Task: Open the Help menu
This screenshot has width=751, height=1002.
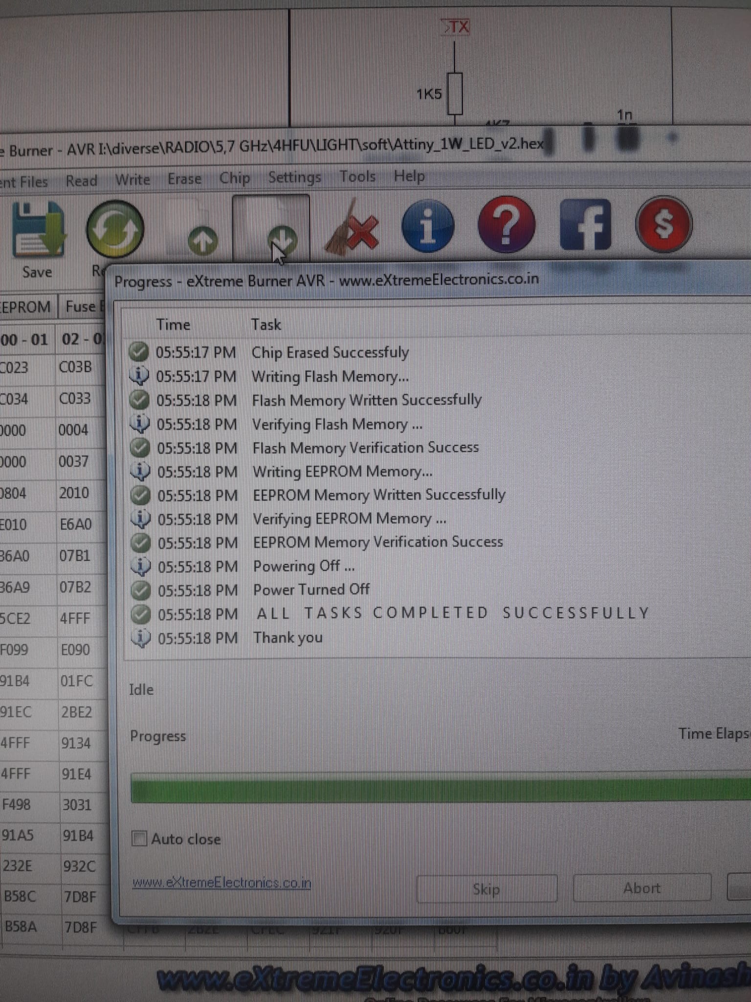Action: pyautogui.click(x=409, y=176)
